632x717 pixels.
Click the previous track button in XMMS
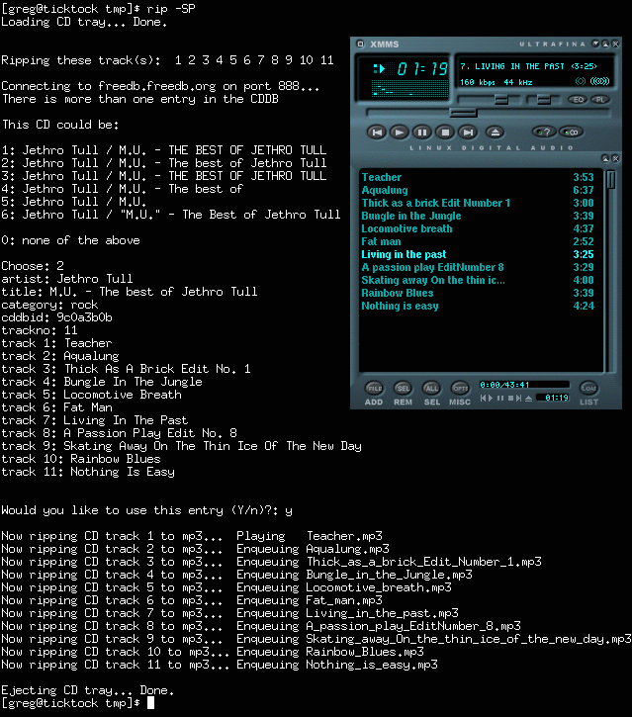[376, 132]
